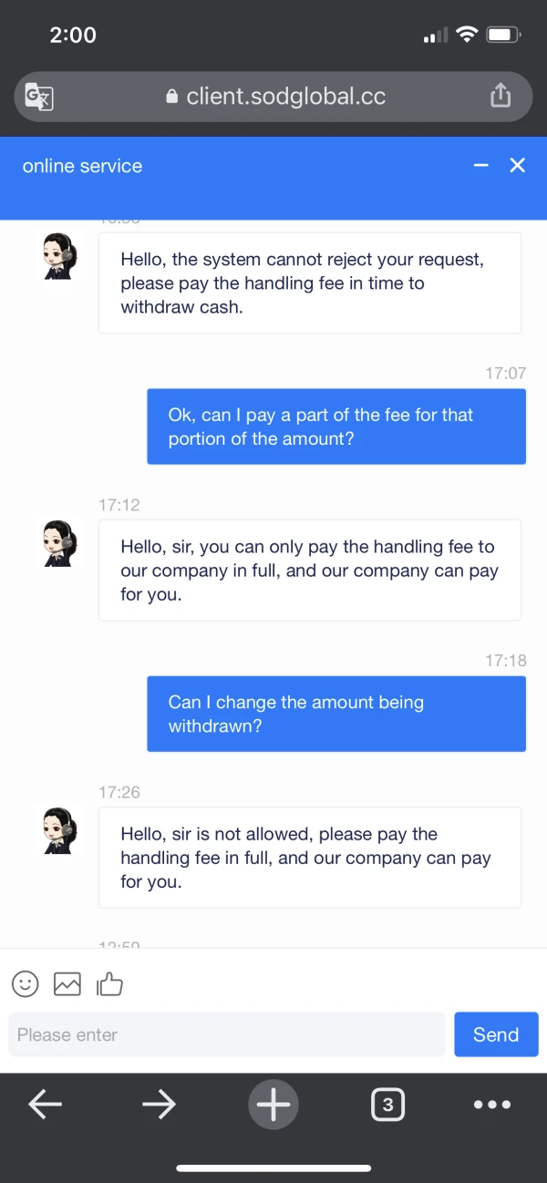Focus the "Please enter" message field
Image resolution: width=547 pixels, height=1183 pixels.
227,1034
